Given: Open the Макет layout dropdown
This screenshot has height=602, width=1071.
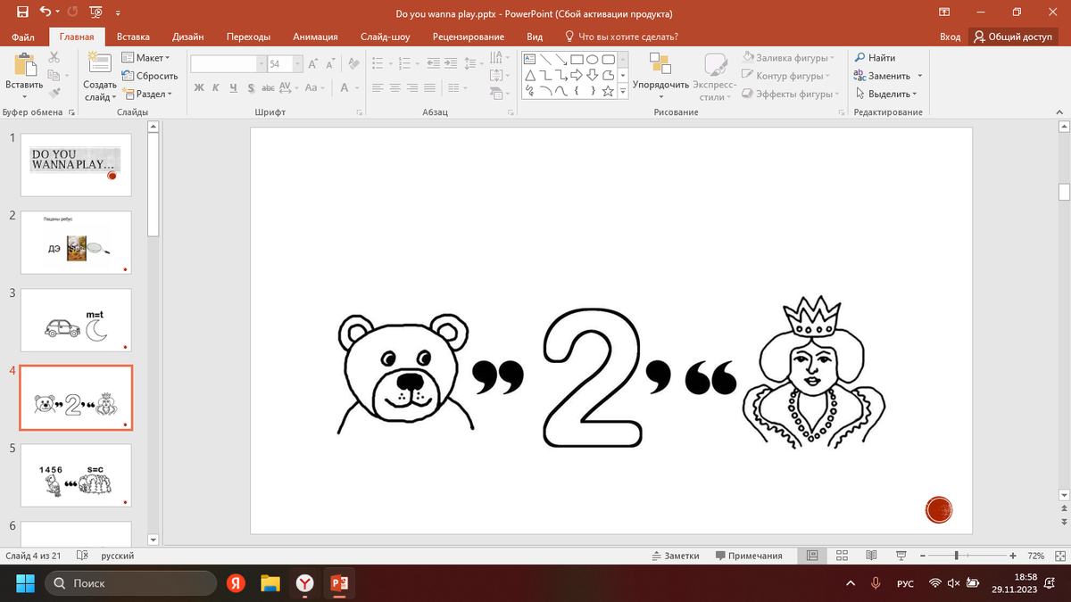Looking at the screenshot, I should [145, 58].
